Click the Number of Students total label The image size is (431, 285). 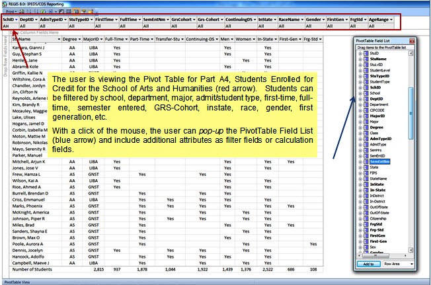[32, 269]
